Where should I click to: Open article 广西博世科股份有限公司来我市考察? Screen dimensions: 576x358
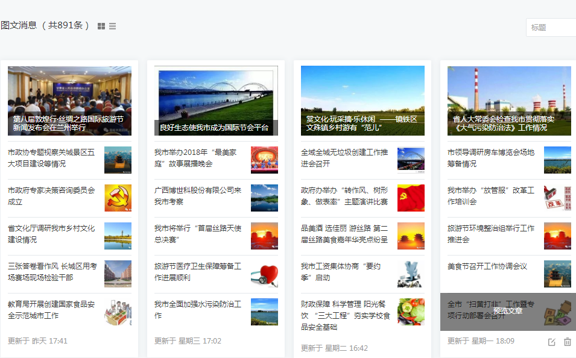pyautogui.click(x=198, y=196)
